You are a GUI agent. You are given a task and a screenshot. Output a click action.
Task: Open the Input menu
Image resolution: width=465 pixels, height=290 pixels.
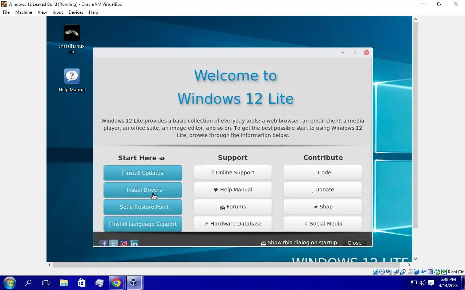pos(58,12)
